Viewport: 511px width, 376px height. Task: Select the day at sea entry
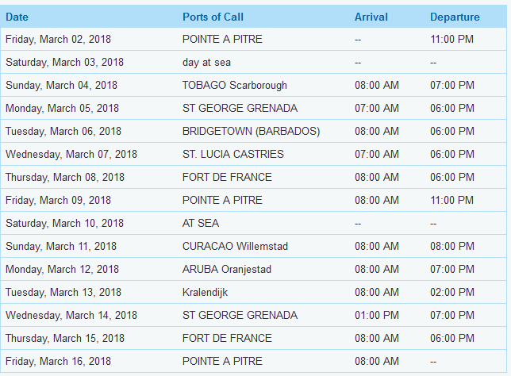(x=206, y=62)
